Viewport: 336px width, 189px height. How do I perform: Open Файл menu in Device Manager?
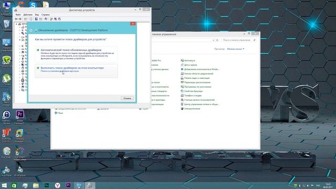tap(18, 15)
